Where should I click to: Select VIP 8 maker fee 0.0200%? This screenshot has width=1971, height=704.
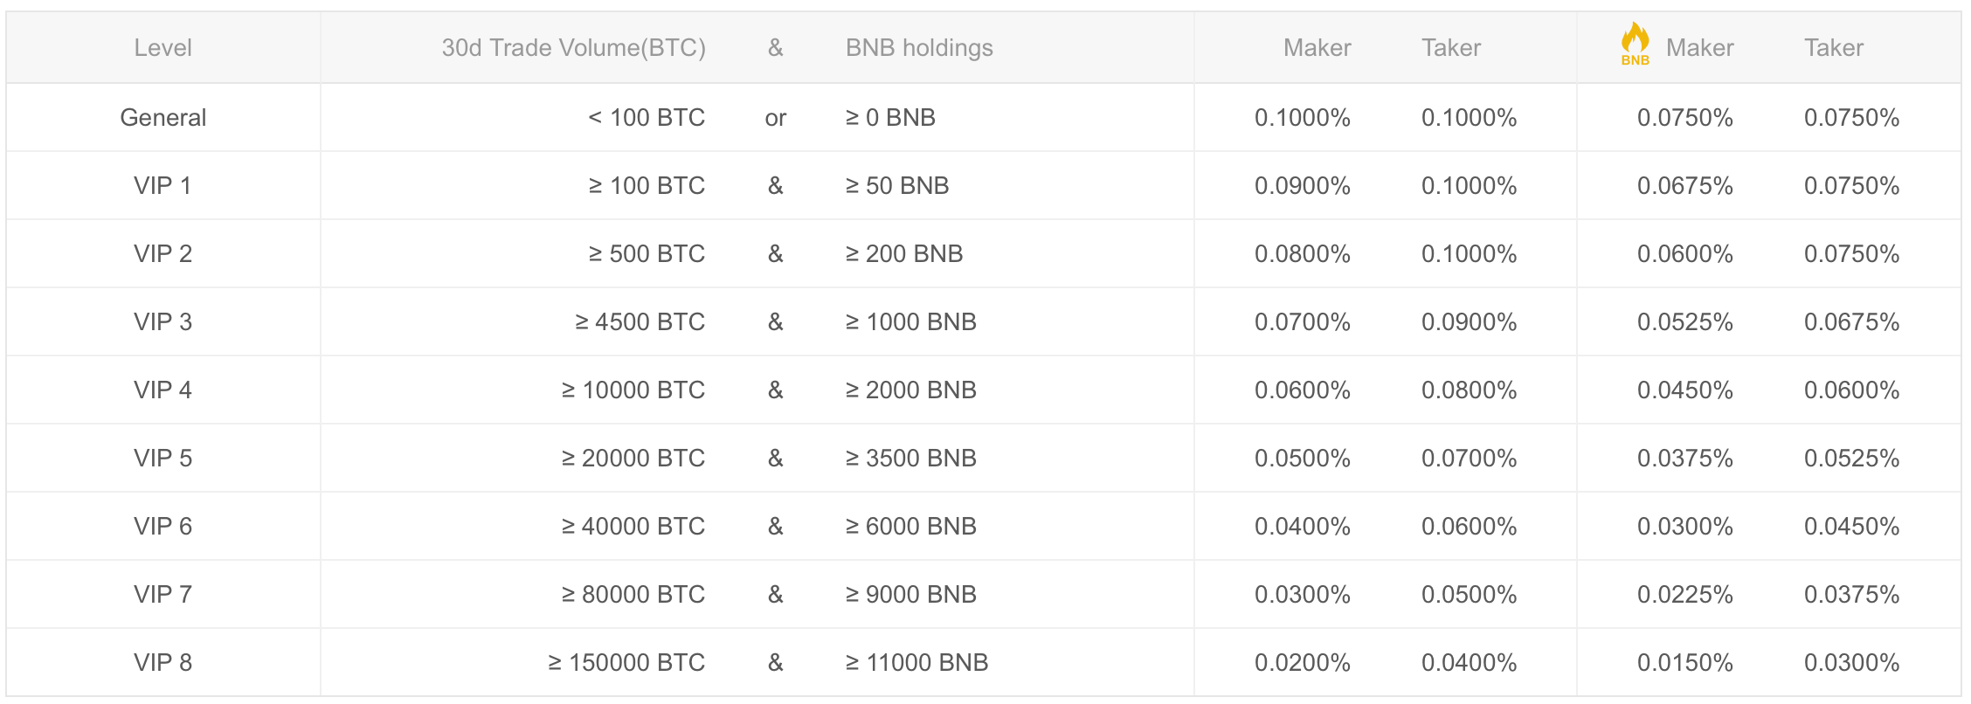pos(1303,663)
